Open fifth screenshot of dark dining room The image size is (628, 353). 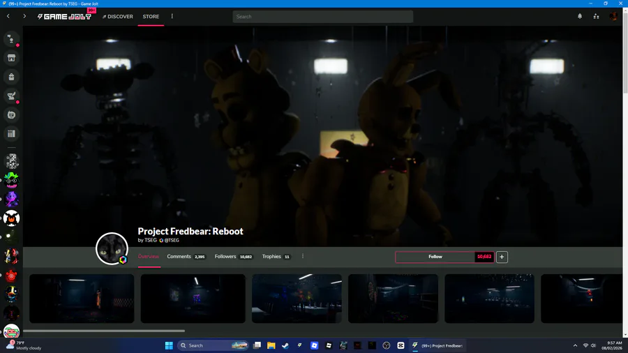(x=489, y=299)
